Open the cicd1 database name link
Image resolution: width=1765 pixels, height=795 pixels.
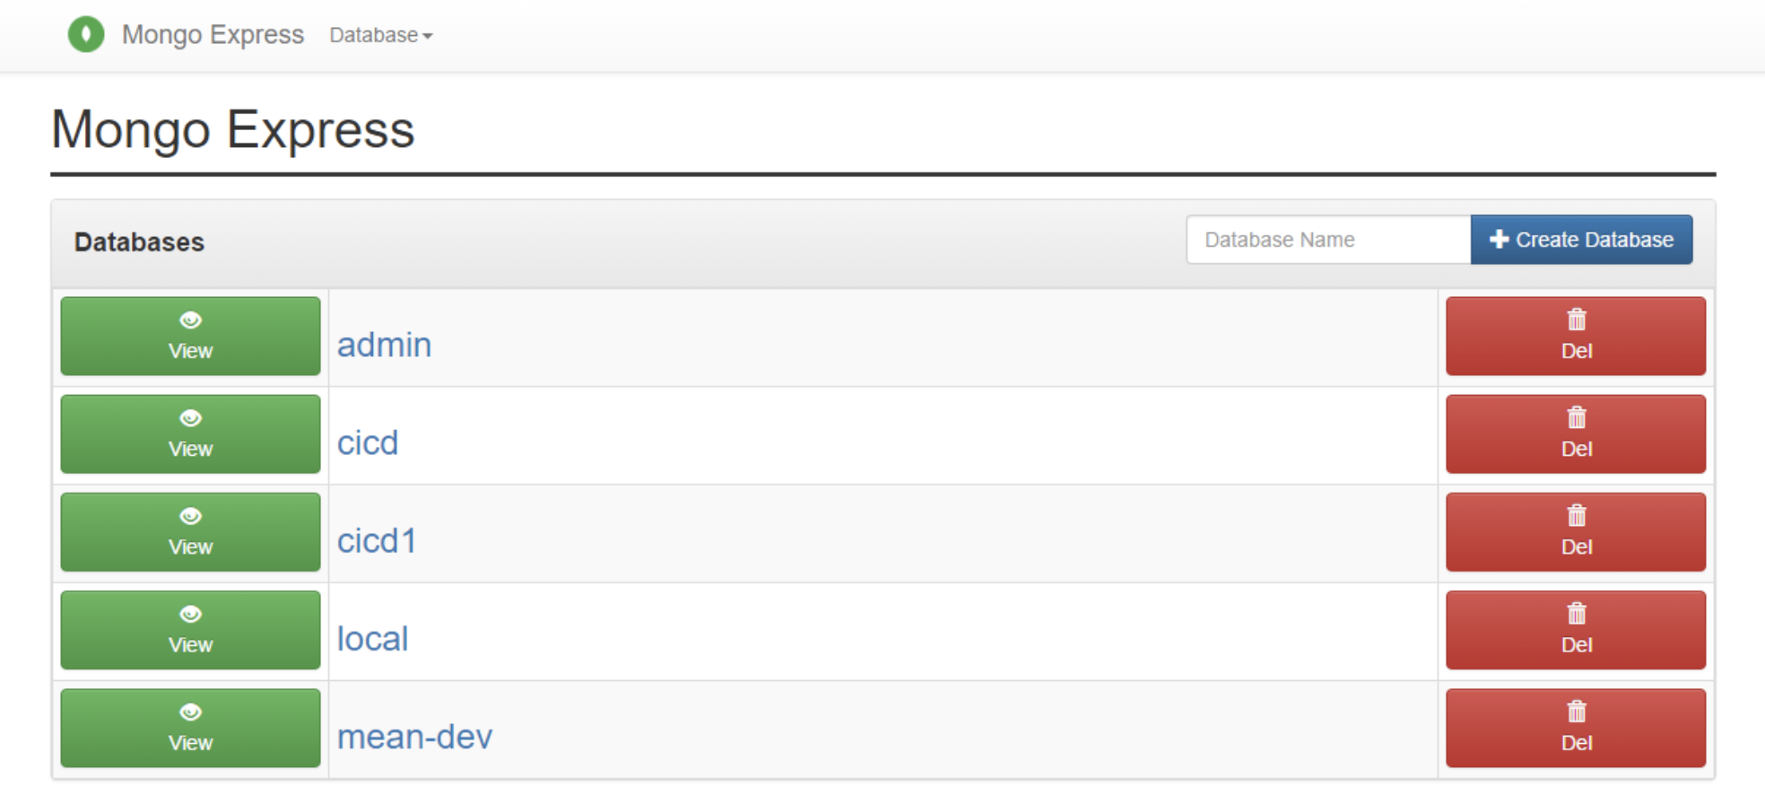[x=377, y=541]
